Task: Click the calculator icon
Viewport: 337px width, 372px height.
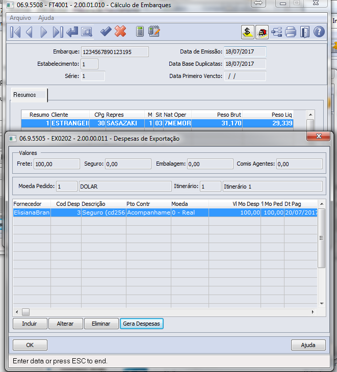Action: point(140,32)
